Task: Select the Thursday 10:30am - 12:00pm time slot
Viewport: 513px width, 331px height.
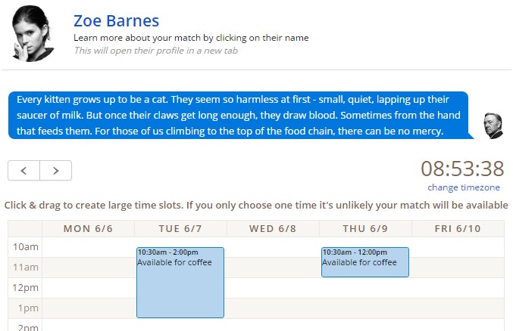Action: tap(365, 262)
